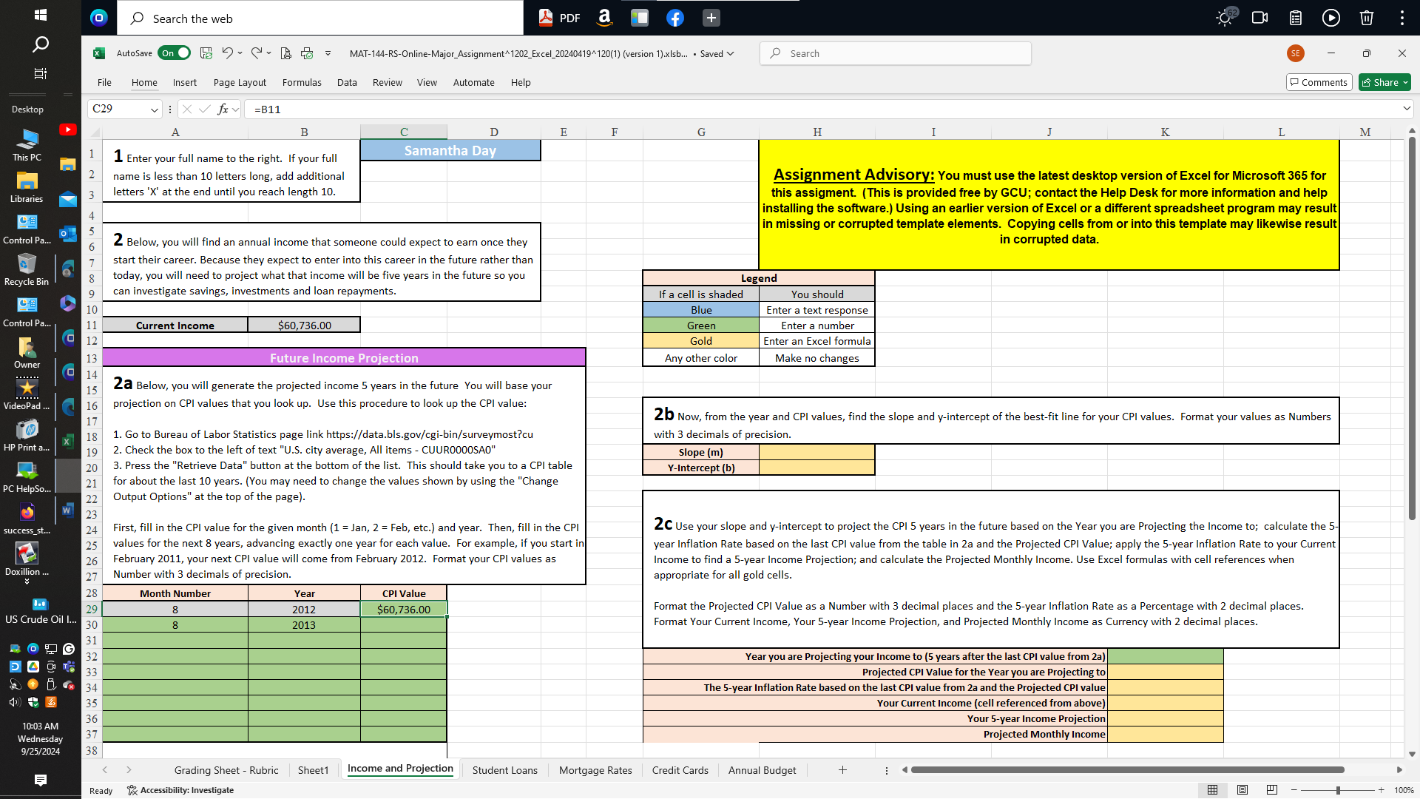Switch to Page Layout view in status bar

[1242, 790]
